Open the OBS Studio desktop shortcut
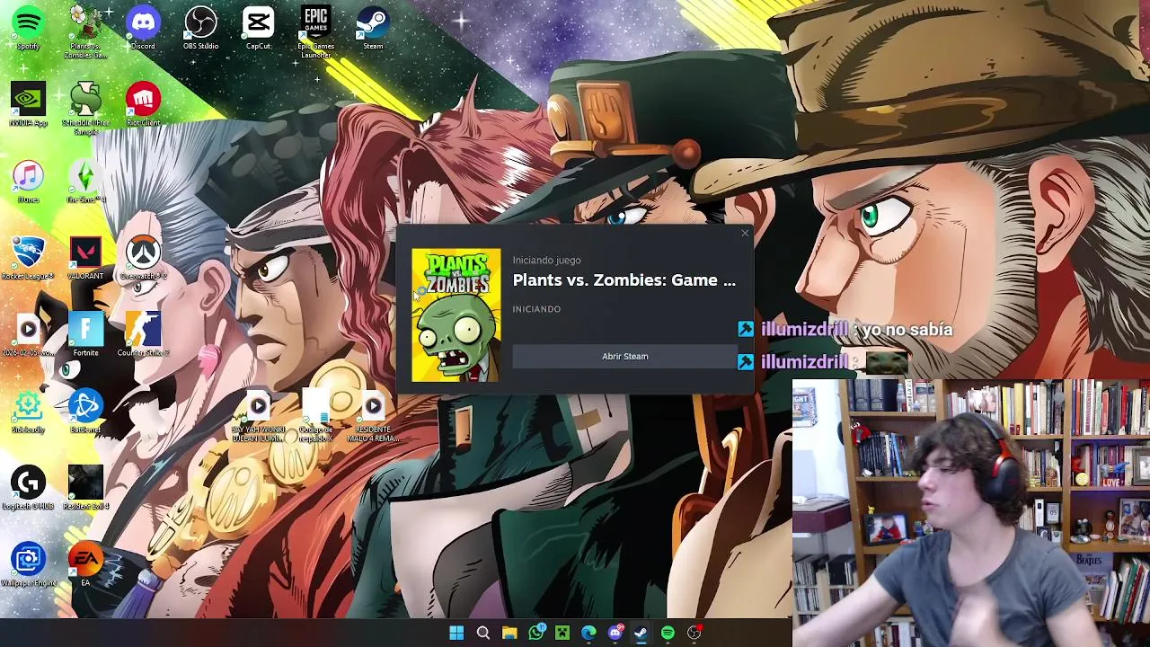The height and width of the screenshot is (647, 1150). pyautogui.click(x=200, y=28)
